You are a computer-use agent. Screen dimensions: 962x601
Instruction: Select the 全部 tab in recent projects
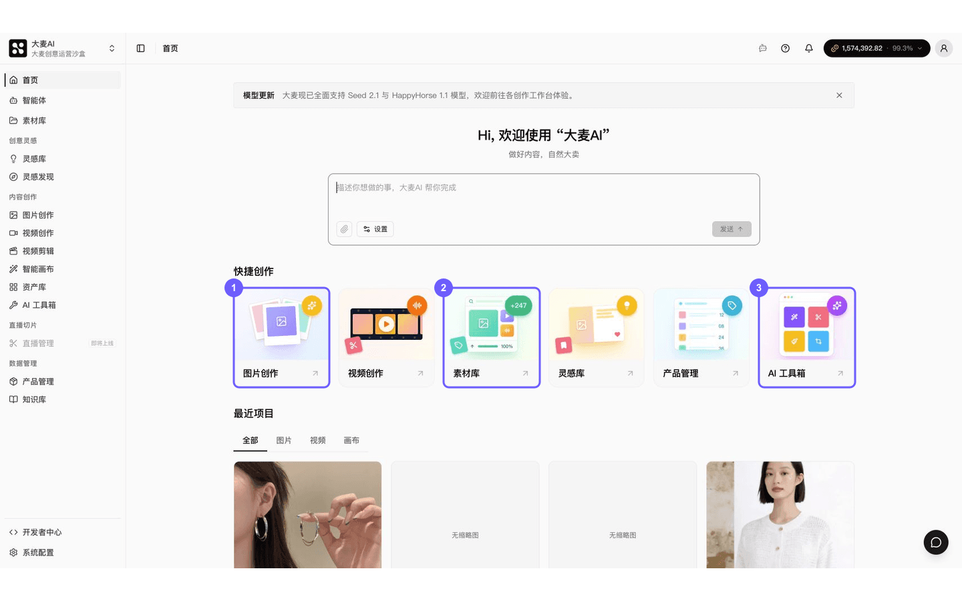[x=251, y=441]
